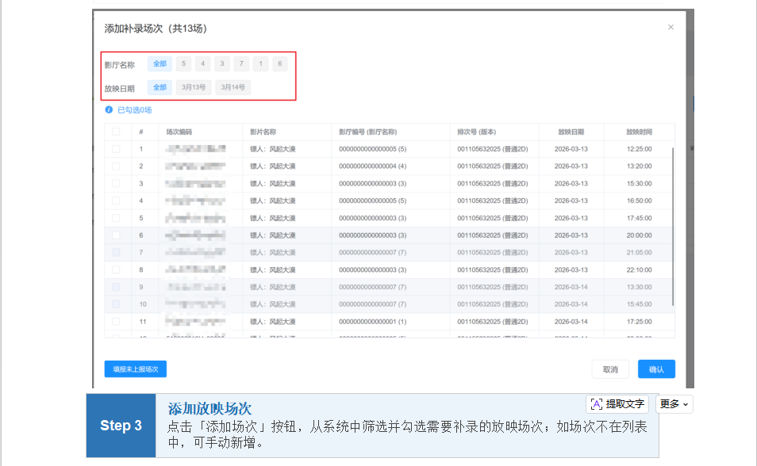
Task: Filter showings by 3月13号
Action: [x=193, y=87]
